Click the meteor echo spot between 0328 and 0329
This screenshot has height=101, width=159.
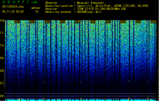(x=129, y=81)
